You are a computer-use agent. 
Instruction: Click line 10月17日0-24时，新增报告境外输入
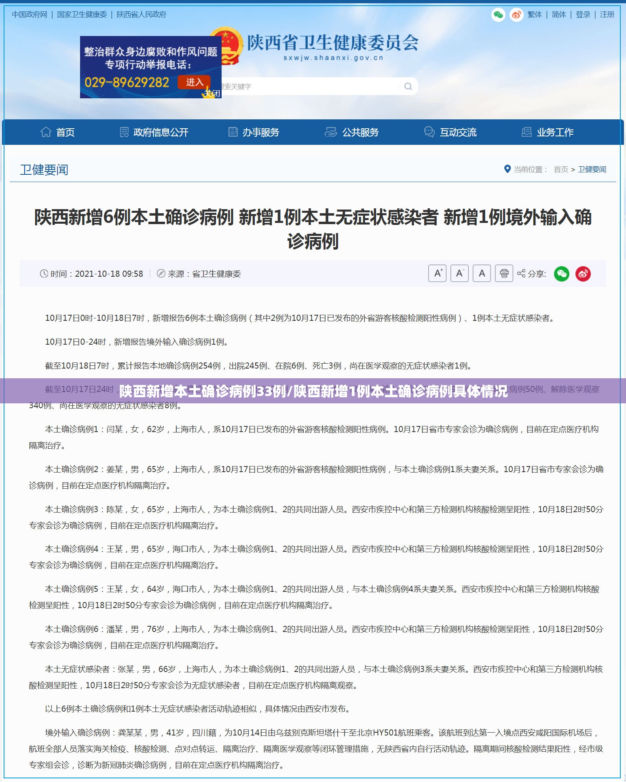tap(138, 342)
